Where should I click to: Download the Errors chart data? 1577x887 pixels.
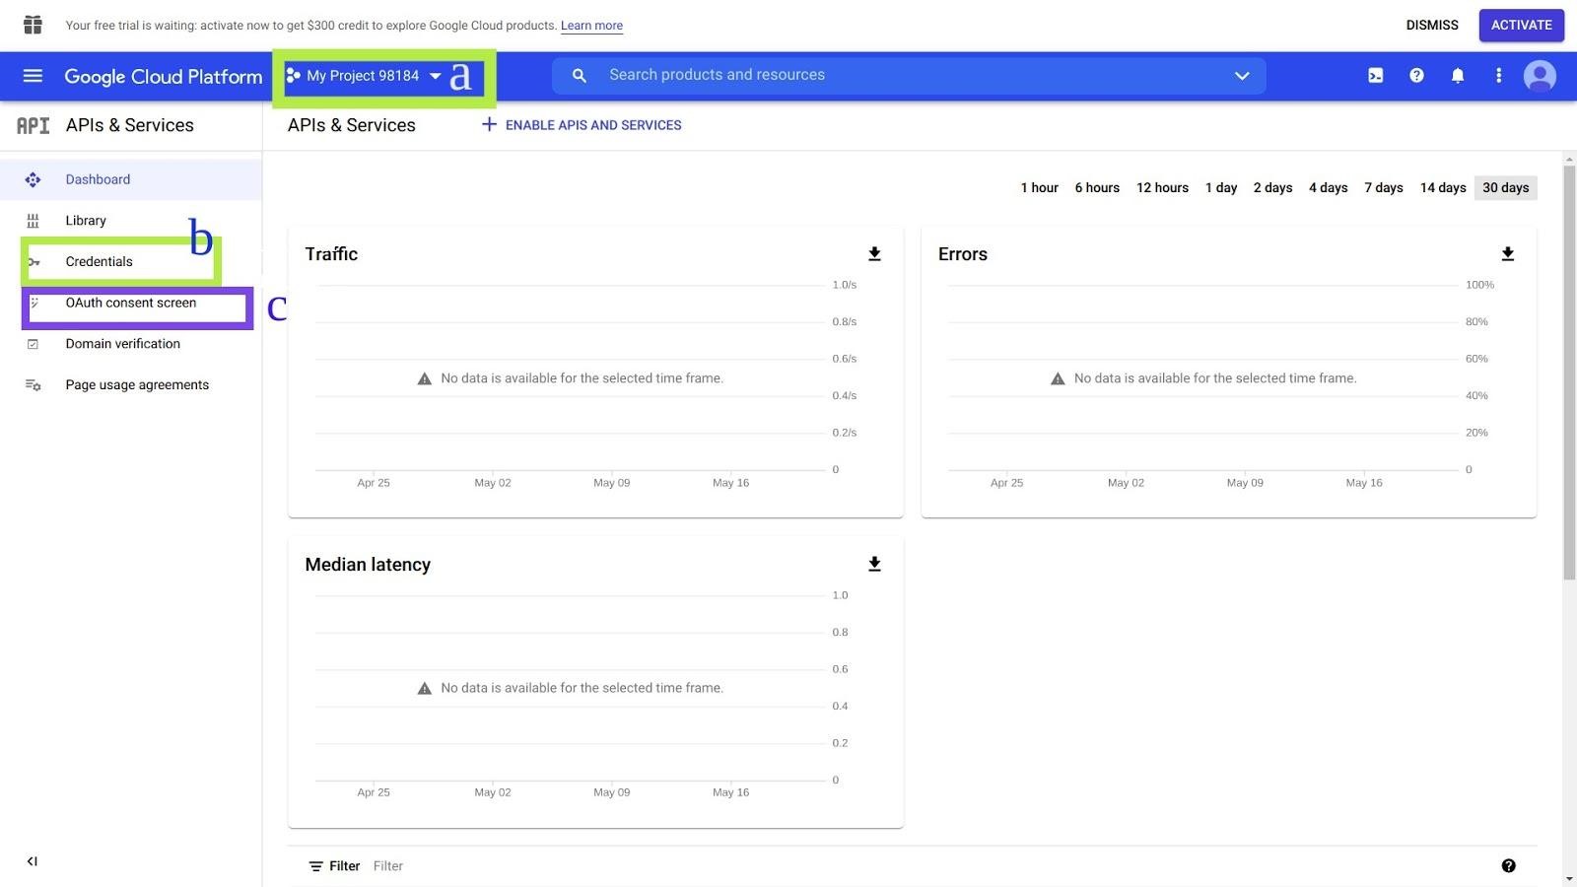point(1507,254)
